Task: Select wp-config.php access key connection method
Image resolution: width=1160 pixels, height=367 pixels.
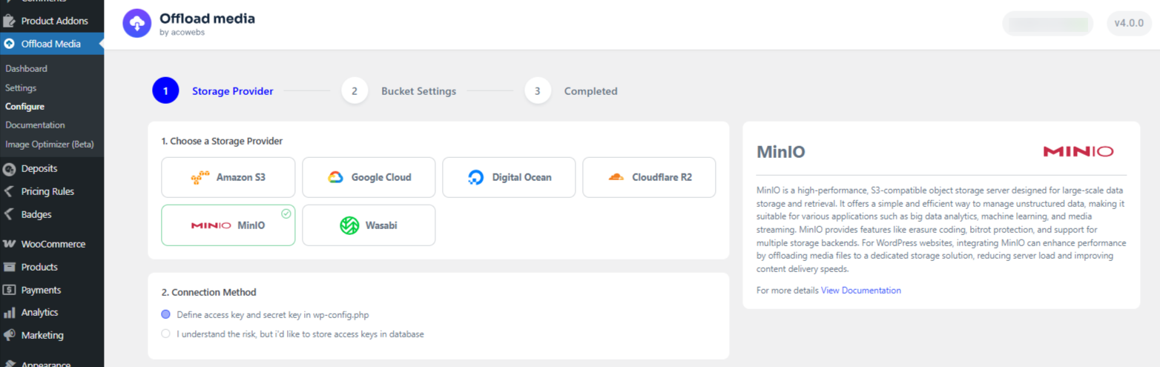Action: [x=165, y=314]
